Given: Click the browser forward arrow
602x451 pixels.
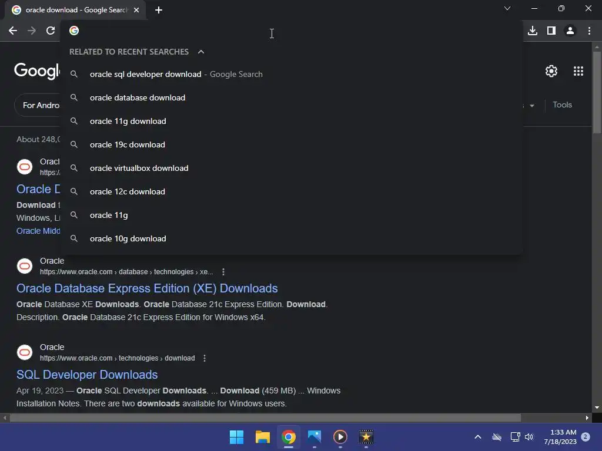Looking at the screenshot, I should (32, 31).
